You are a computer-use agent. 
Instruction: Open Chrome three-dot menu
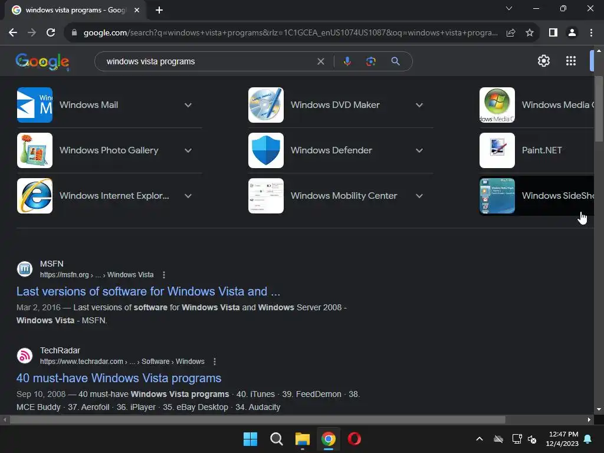point(591,33)
